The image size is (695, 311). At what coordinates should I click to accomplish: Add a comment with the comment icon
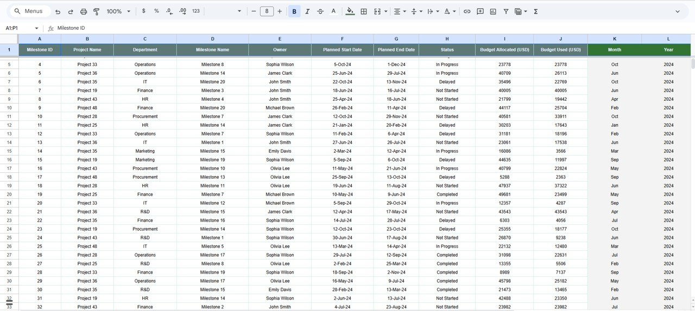480,11
